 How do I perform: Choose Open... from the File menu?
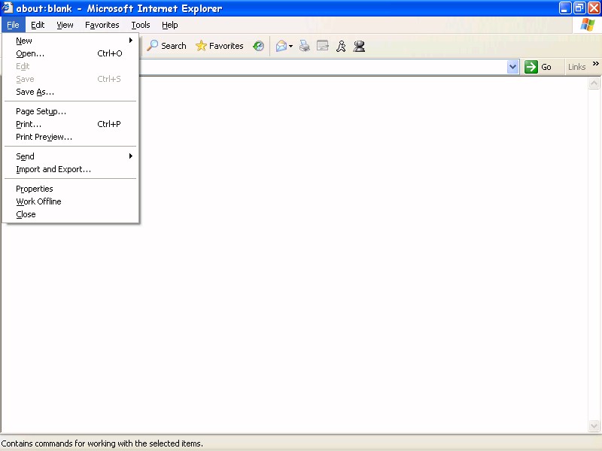71,53
